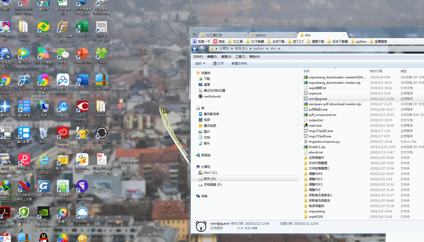Viewport: 424px width, 242px height.
Task: Launch 微信 (WeChat) desktop icon
Action: click(63, 56)
